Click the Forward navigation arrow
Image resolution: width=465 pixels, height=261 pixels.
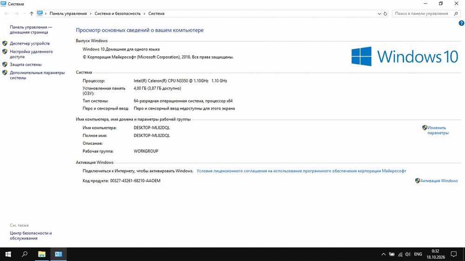(x=17, y=13)
